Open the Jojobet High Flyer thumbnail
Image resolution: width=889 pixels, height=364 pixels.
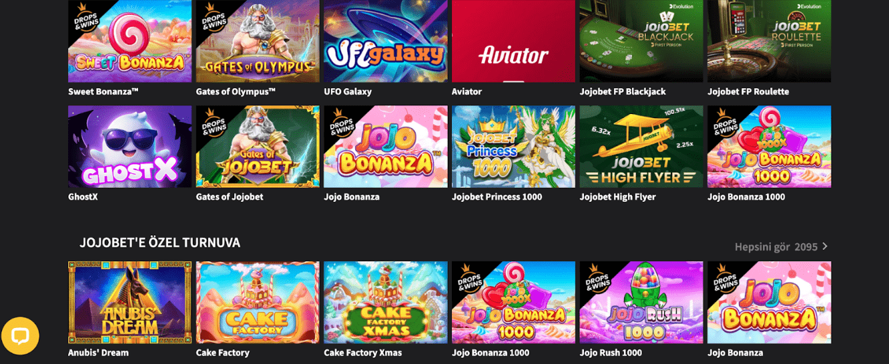[641, 147]
